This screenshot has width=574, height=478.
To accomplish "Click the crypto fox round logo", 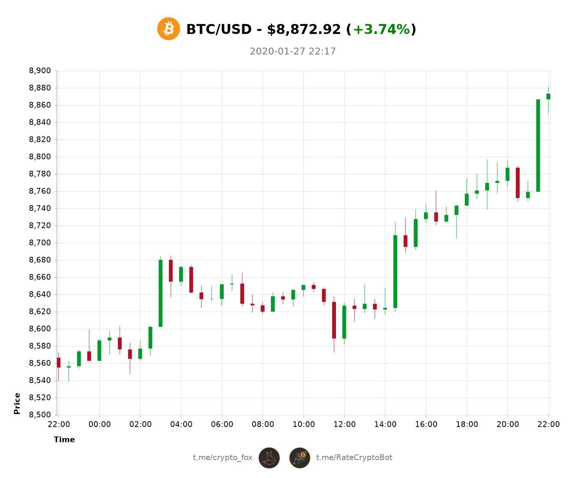I will (x=269, y=458).
